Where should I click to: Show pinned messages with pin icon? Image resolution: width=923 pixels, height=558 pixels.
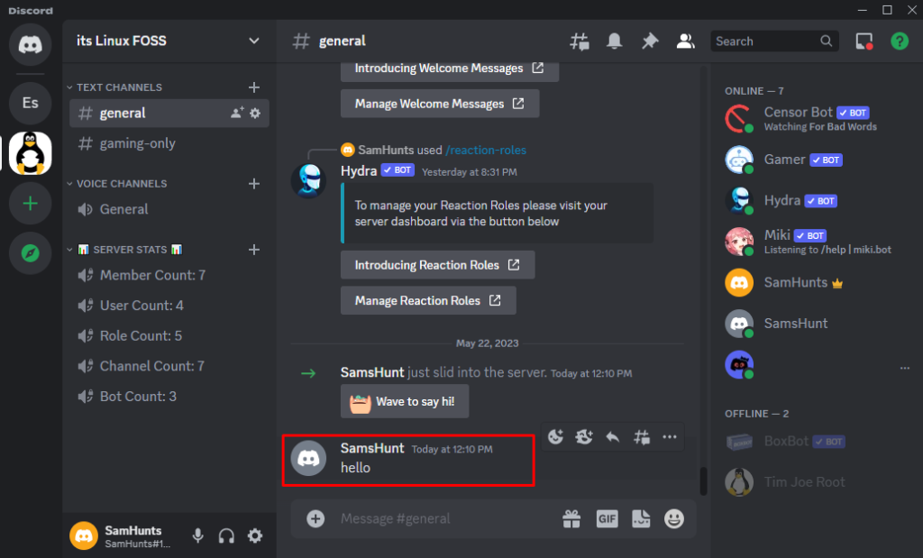click(649, 41)
